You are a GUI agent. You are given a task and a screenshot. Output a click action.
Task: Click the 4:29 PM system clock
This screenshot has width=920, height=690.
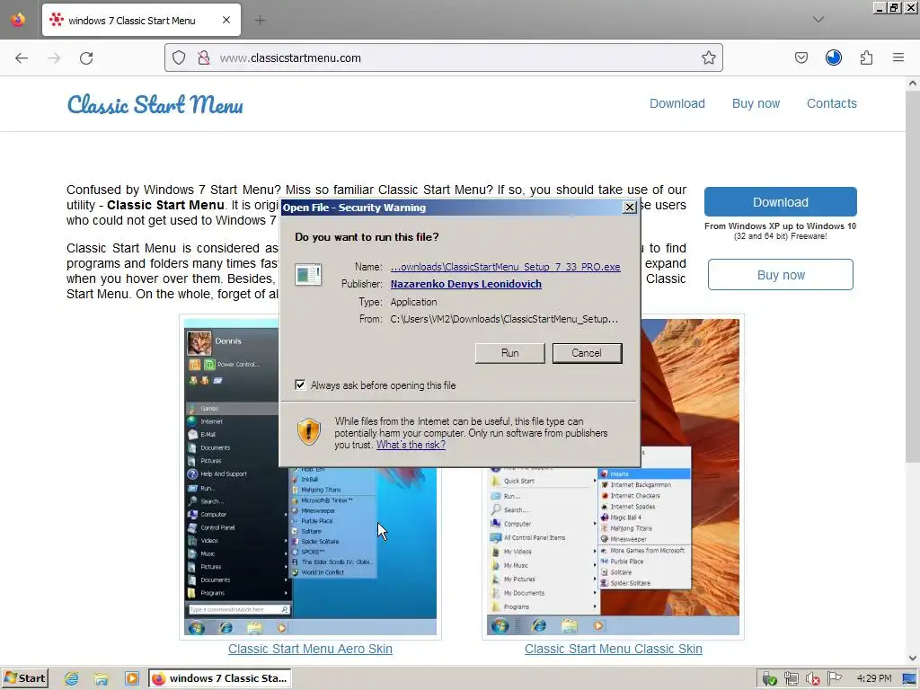pos(873,678)
